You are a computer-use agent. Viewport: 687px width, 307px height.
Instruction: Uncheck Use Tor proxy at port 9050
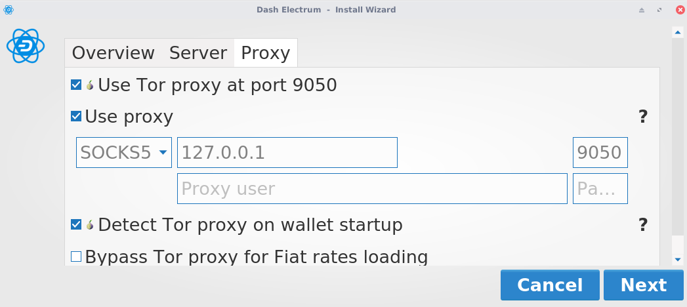pos(76,85)
